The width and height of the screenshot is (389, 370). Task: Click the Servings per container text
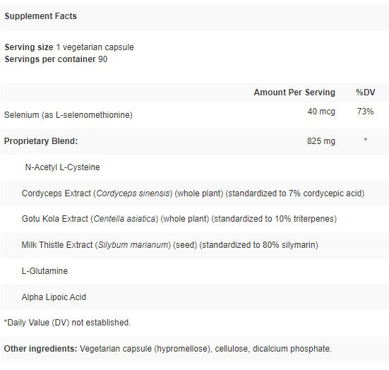[x=56, y=59]
